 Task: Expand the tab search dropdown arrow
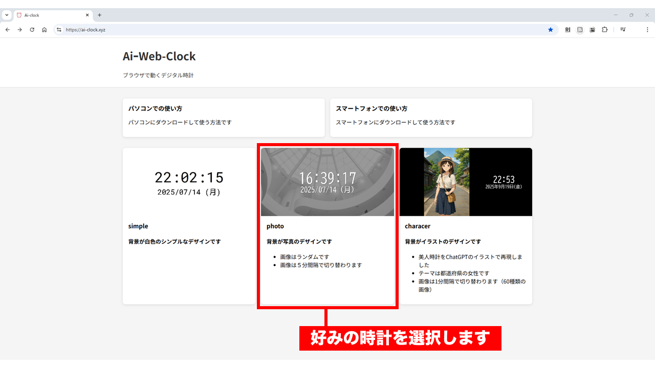click(x=7, y=15)
